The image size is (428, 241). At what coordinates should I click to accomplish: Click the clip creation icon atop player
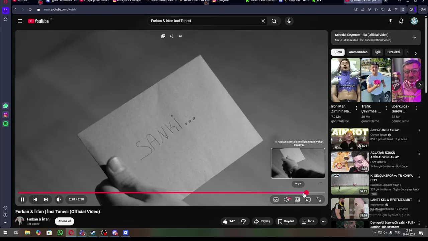pyautogui.click(x=163, y=36)
